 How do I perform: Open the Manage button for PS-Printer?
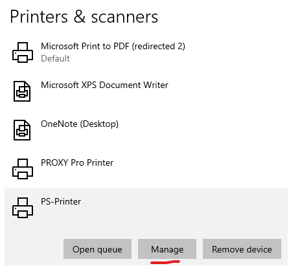tap(167, 249)
